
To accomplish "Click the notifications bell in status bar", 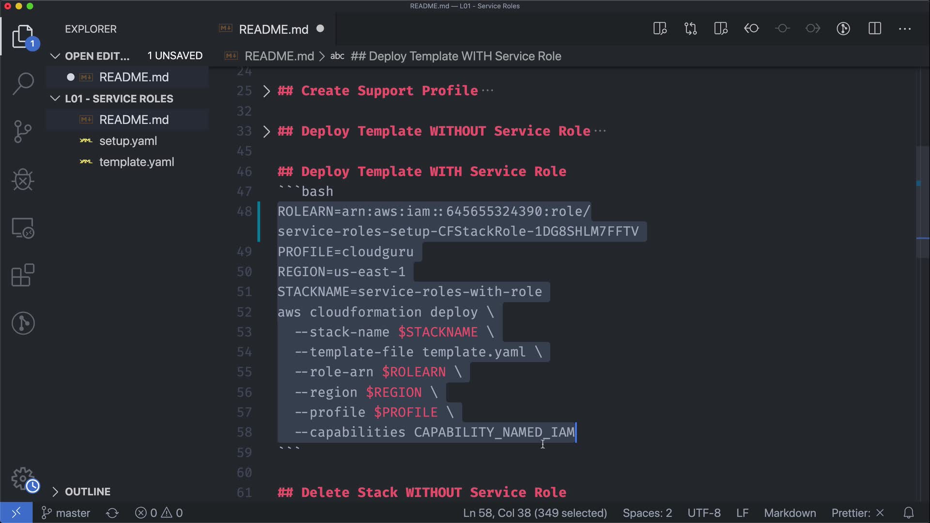I will click(909, 513).
